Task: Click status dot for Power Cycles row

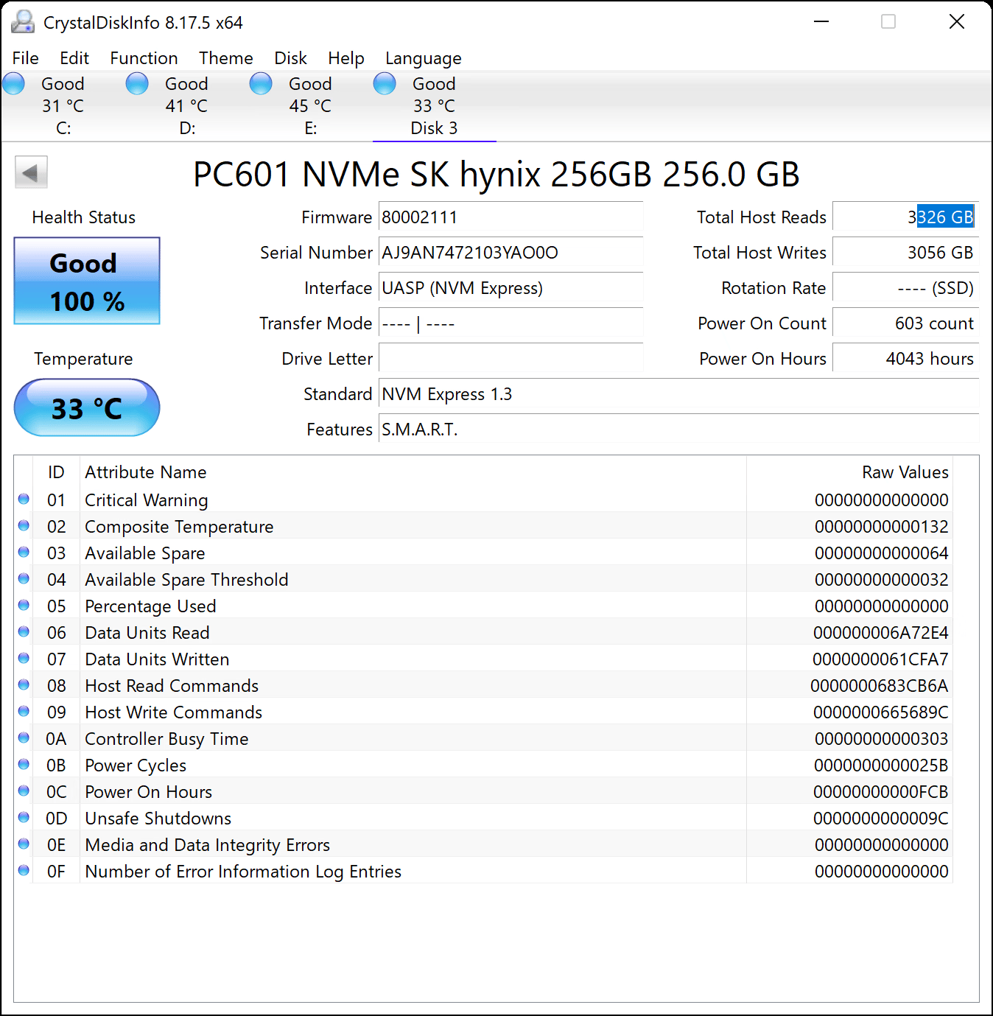Action: 24,765
